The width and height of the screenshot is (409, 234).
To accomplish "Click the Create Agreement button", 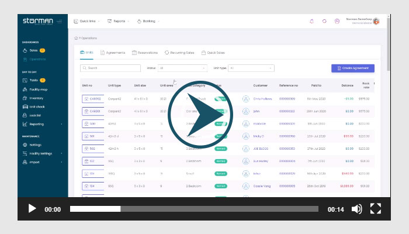I will tap(353, 68).
